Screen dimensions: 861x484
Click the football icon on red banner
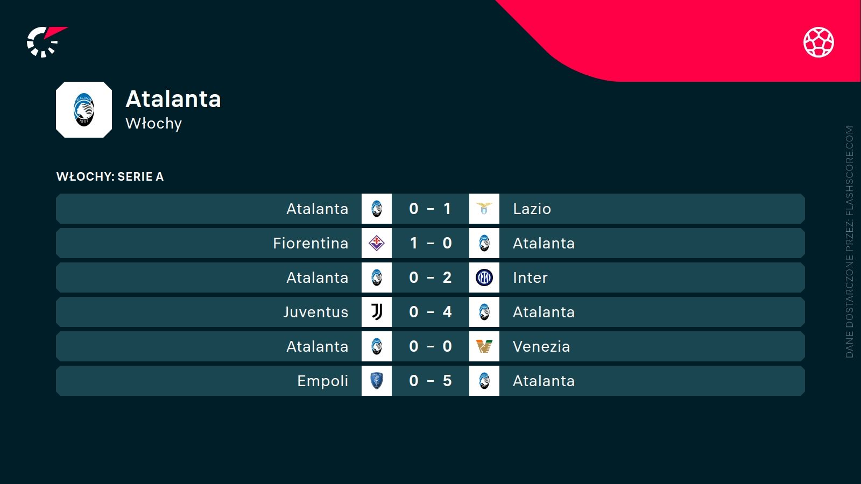tap(818, 42)
